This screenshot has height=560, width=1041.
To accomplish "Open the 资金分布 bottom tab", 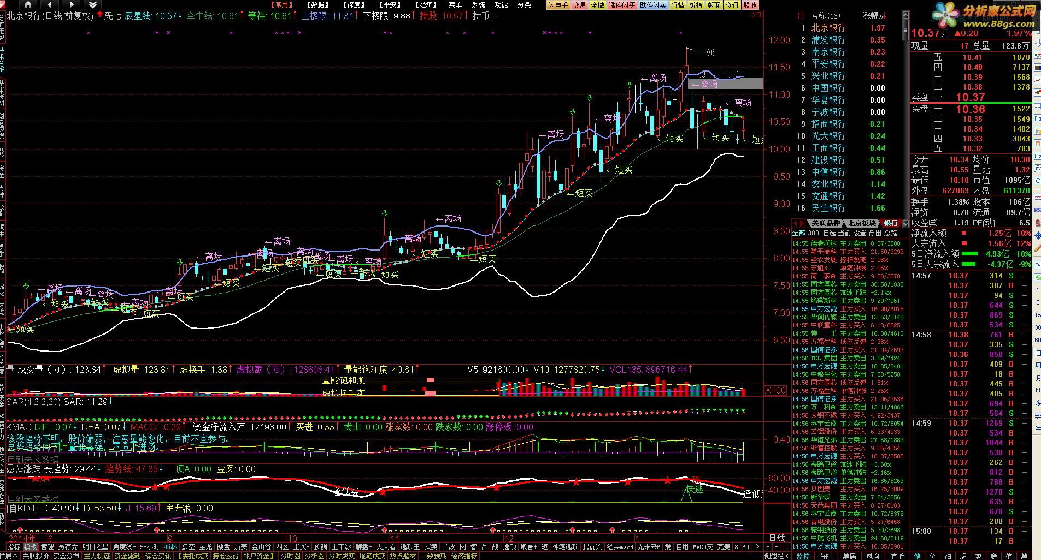I will click(66, 556).
